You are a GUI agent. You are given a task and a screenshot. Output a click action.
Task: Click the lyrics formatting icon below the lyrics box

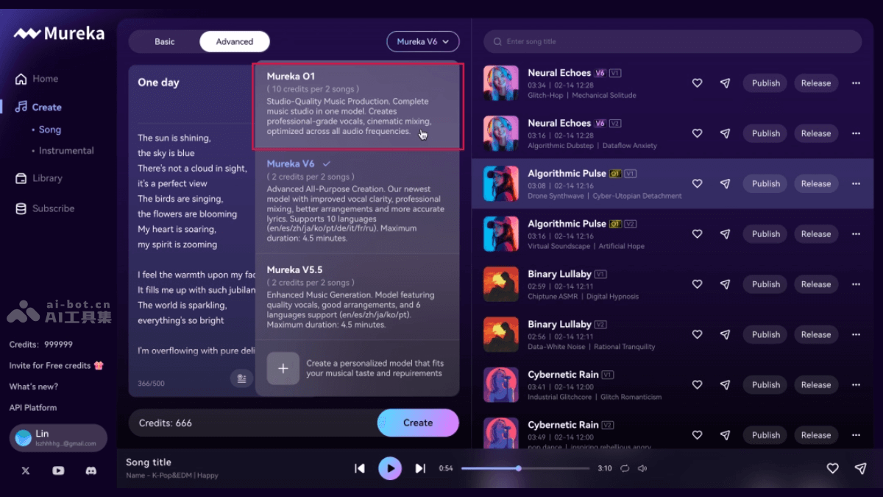(x=242, y=378)
